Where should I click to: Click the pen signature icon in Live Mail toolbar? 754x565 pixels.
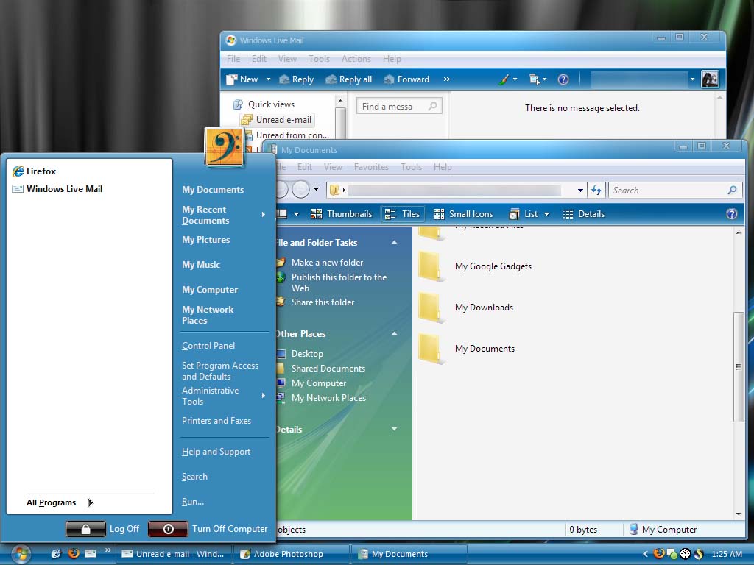coord(503,79)
